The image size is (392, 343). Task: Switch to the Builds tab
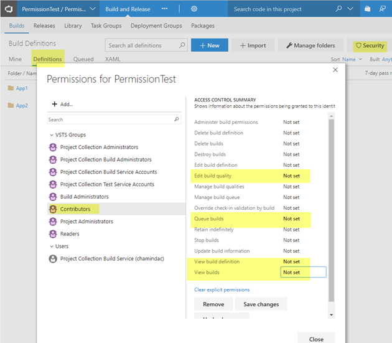pyautogui.click(x=17, y=26)
